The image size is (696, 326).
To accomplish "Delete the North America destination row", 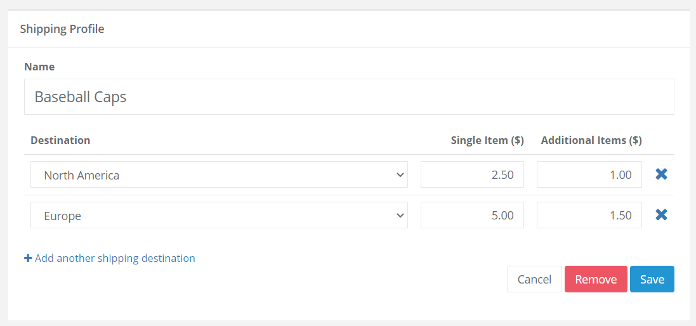I will tap(661, 174).
